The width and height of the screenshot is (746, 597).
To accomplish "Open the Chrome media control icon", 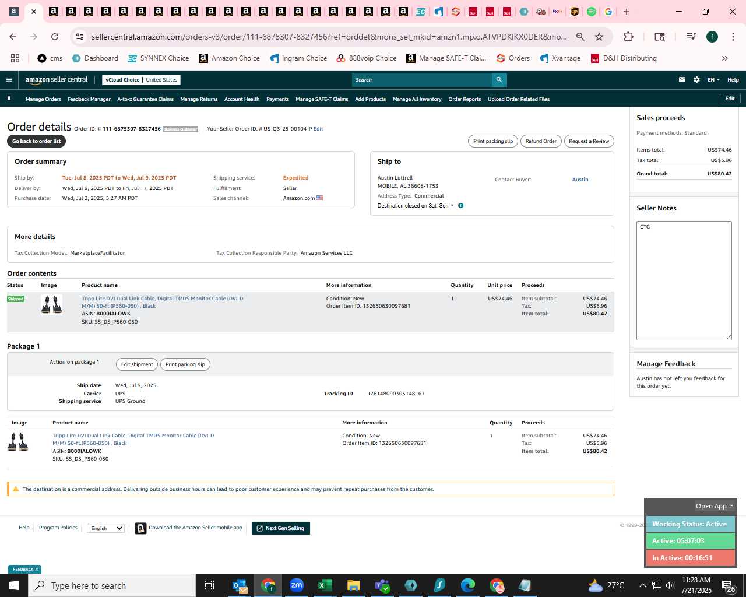I will pos(691,37).
